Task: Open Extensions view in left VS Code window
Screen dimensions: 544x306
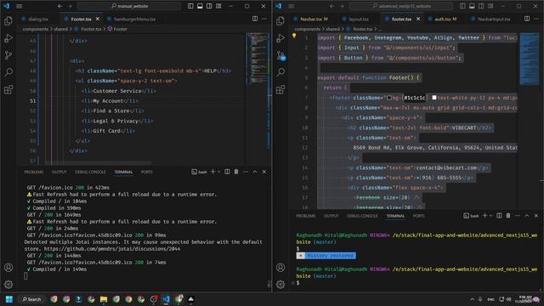Action: pos(8,89)
